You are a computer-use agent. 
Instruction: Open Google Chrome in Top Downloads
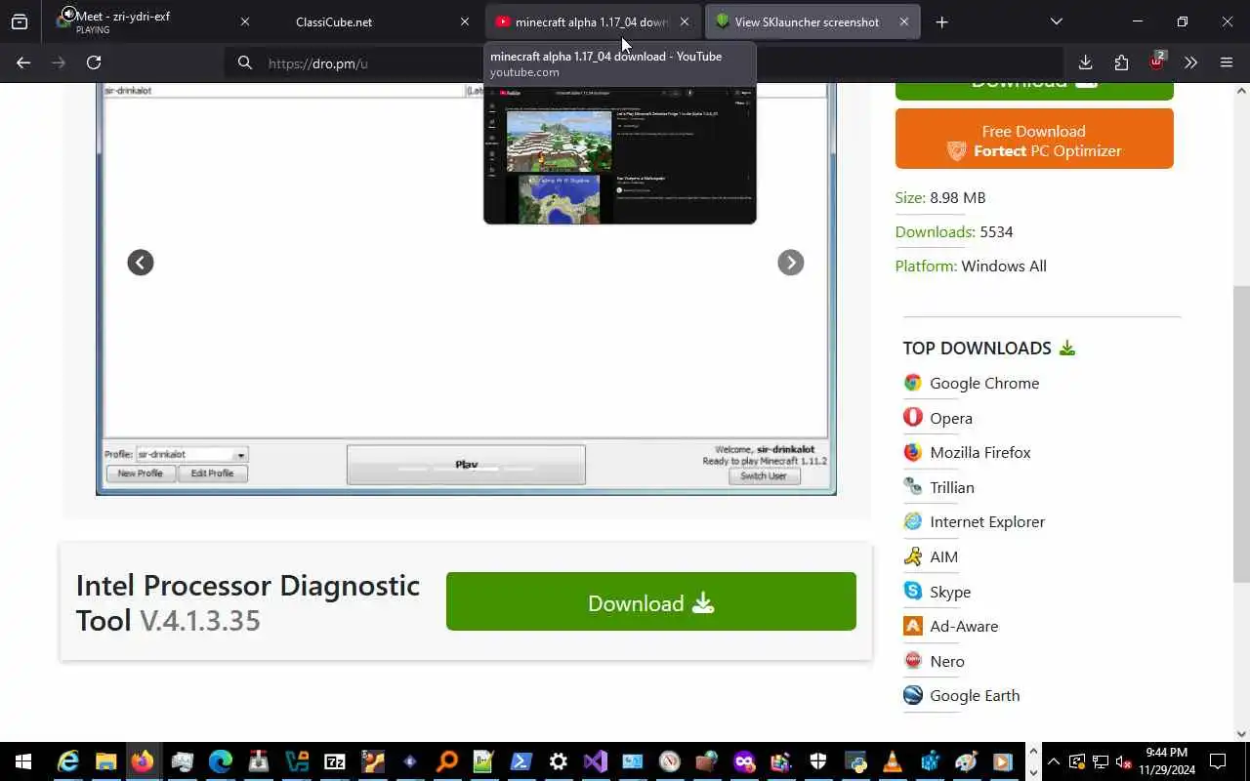pos(984,383)
